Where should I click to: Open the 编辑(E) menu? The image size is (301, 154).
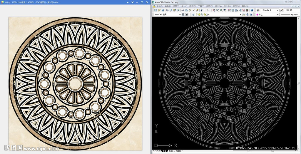pos(168,6)
